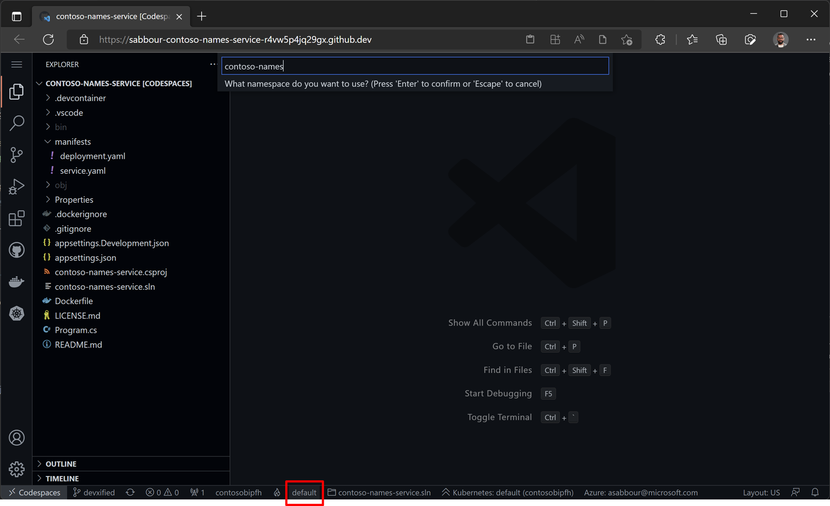Click the Codespaces remote indicator

point(34,492)
